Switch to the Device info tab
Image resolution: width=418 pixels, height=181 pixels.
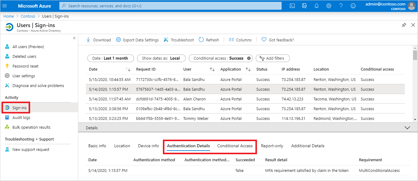coord(148,146)
